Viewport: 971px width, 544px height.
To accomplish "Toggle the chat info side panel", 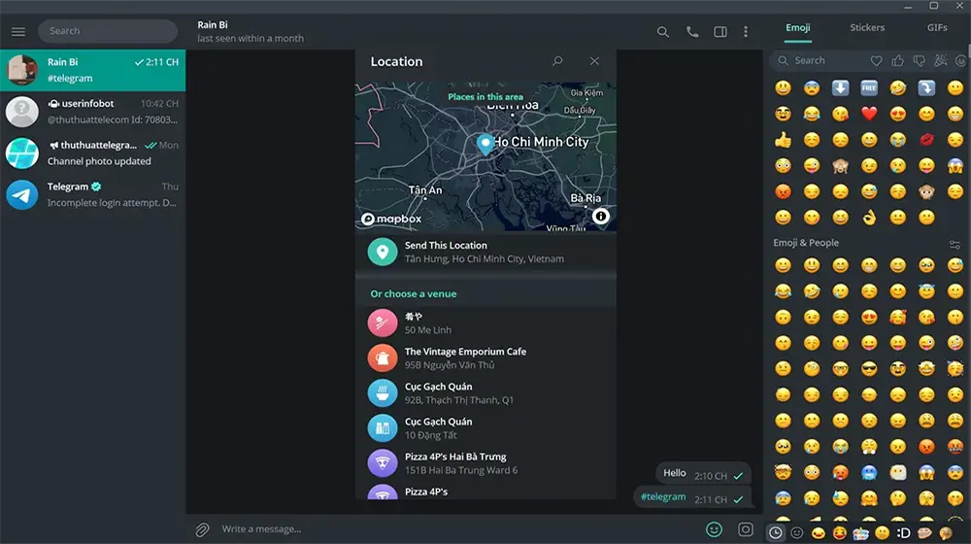I will point(720,32).
